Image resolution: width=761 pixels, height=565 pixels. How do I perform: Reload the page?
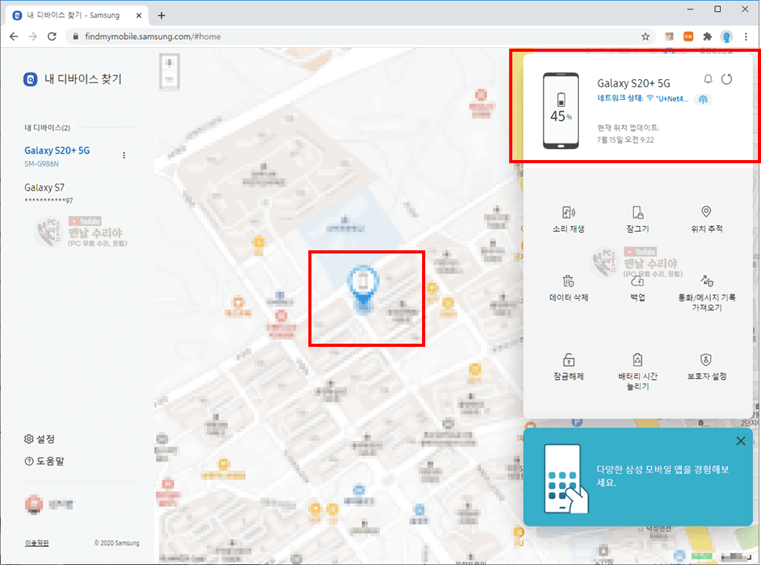coord(52,36)
